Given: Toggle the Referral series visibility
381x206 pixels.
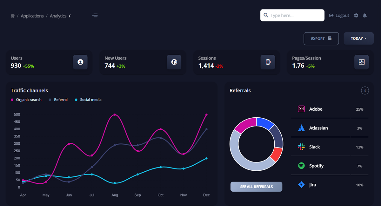Looking at the screenshot, I should pos(58,100).
